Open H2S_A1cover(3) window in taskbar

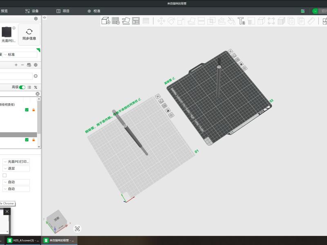pyautogui.click(x=23, y=241)
